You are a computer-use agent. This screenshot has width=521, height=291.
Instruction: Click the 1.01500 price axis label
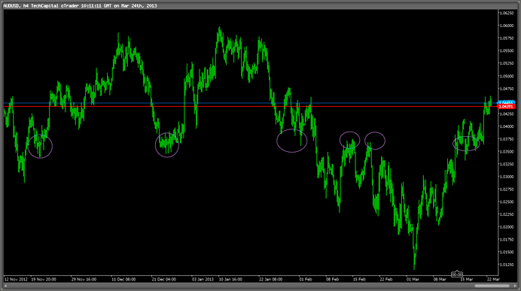click(x=507, y=252)
